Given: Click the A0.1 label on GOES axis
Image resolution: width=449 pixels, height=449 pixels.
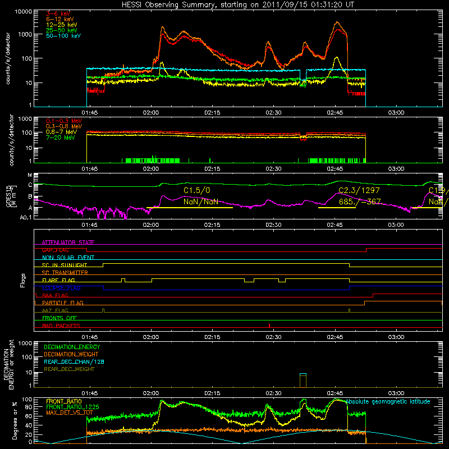Looking at the screenshot, I should [x=25, y=218].
